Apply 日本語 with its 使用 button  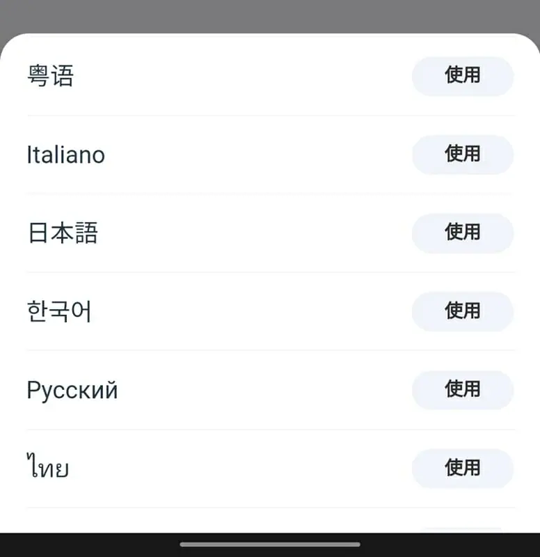coord(463,233)
